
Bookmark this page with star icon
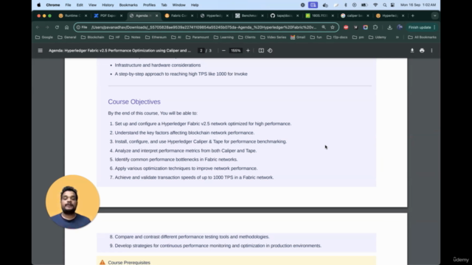(333, 27)
